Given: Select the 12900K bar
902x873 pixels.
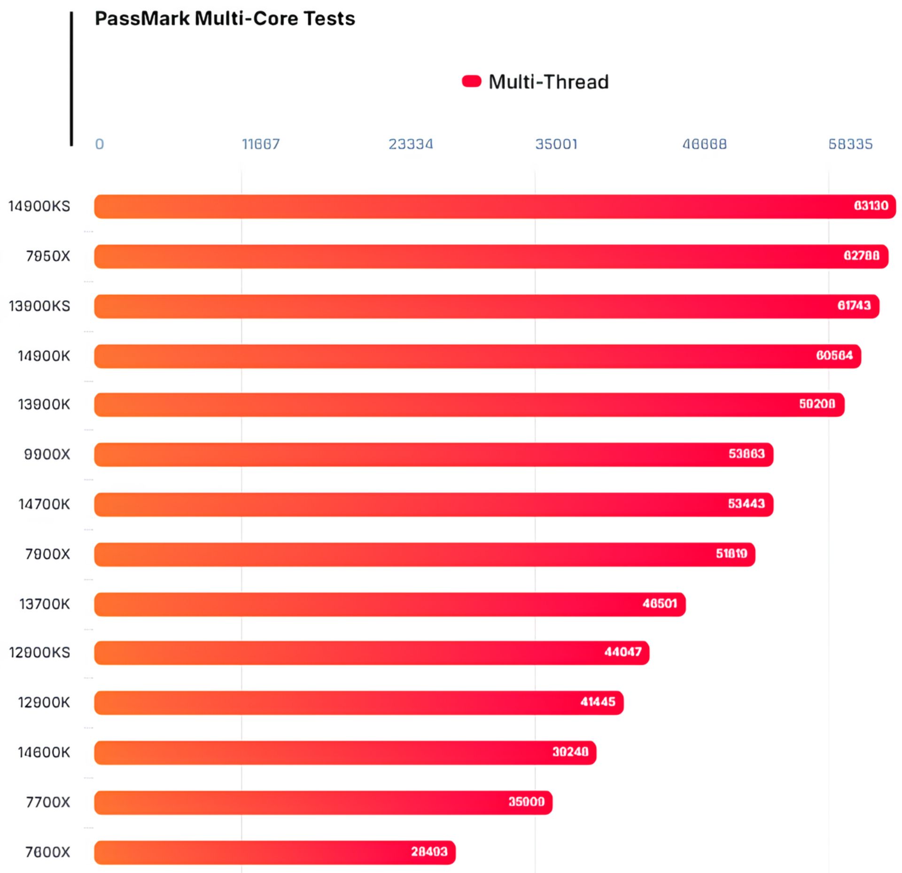Looking at the screenshot, I should [x=358, y=703].
